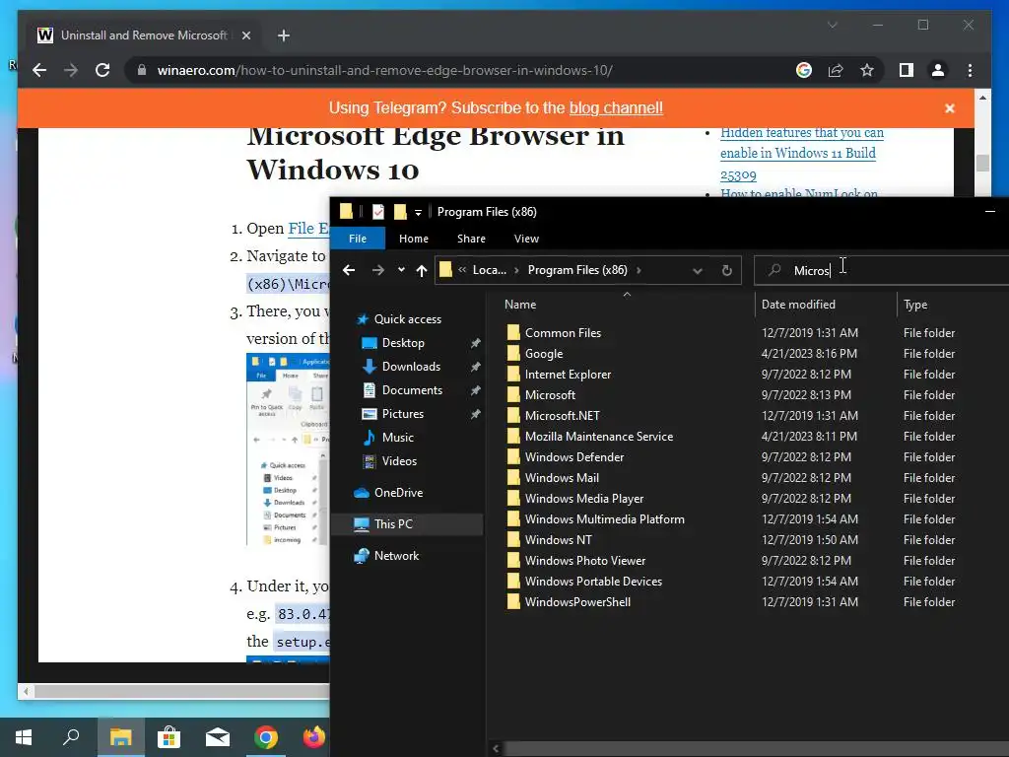Click the forward arrow in Chrome
This screenshot has height=757, width=1009.
point(71,70)
